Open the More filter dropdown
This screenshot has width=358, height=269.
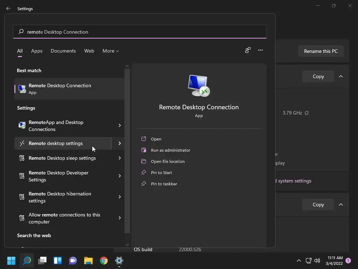coord(111,51)
